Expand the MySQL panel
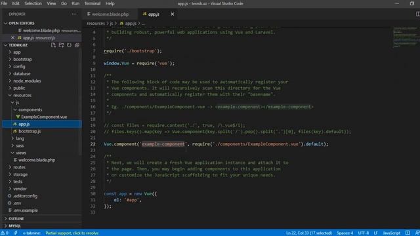This screenshot has width=420, height=236. click(x=14, y=226)
